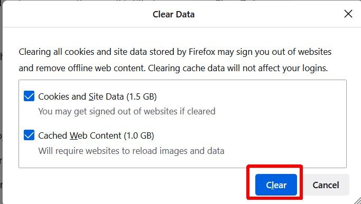Uncheck the Cookies and Site Data checkbox
This screenshot has height=204, width=361.
tap(29, 96)
